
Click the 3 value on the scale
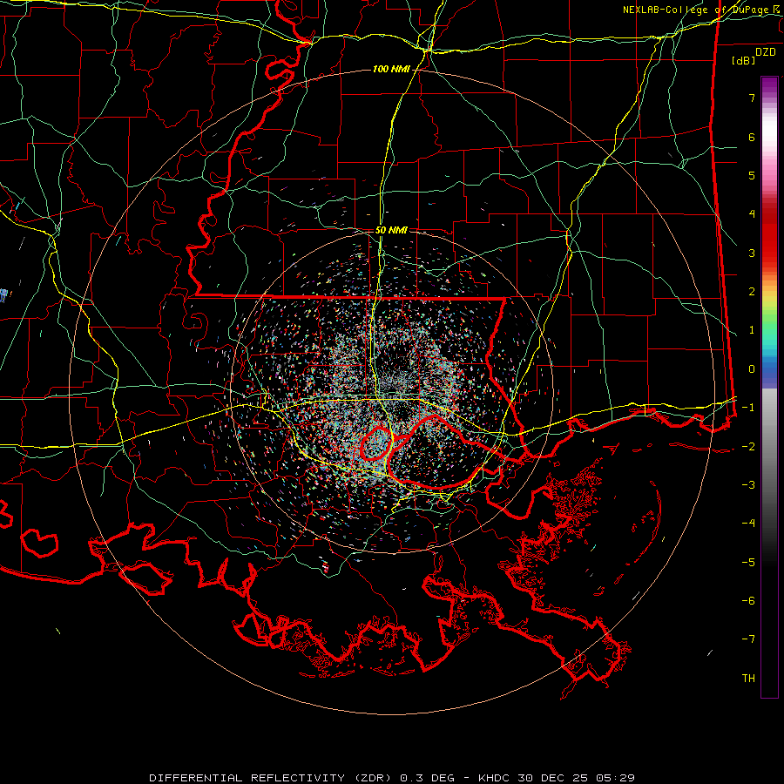point(752,253)
